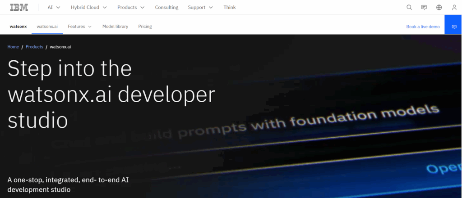462x198 pixels.
Task: Open the Think menu item
Action: (x=230, y=7)
